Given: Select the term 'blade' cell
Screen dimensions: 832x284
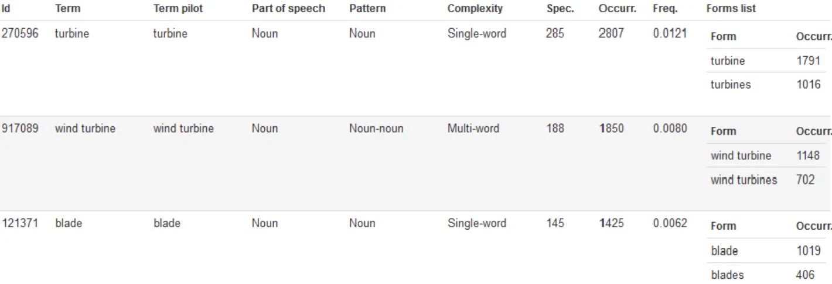Looking at the screenshot, I should [69, 223].
